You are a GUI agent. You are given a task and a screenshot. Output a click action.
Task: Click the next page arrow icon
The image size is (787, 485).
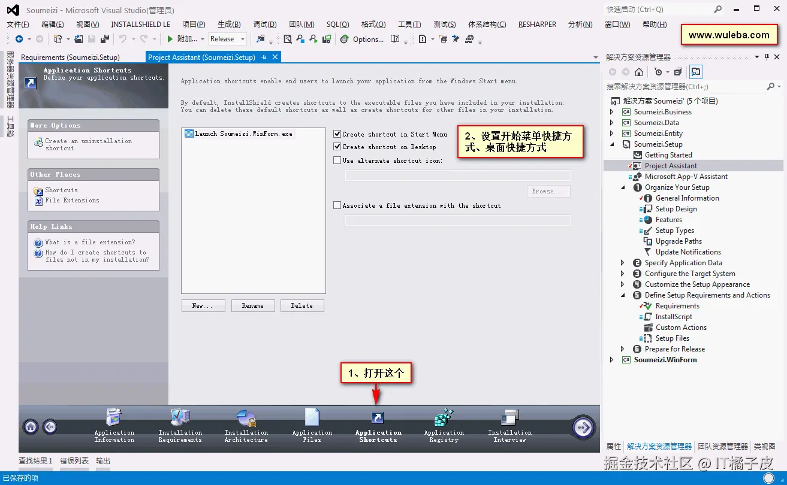coord(582,426)
